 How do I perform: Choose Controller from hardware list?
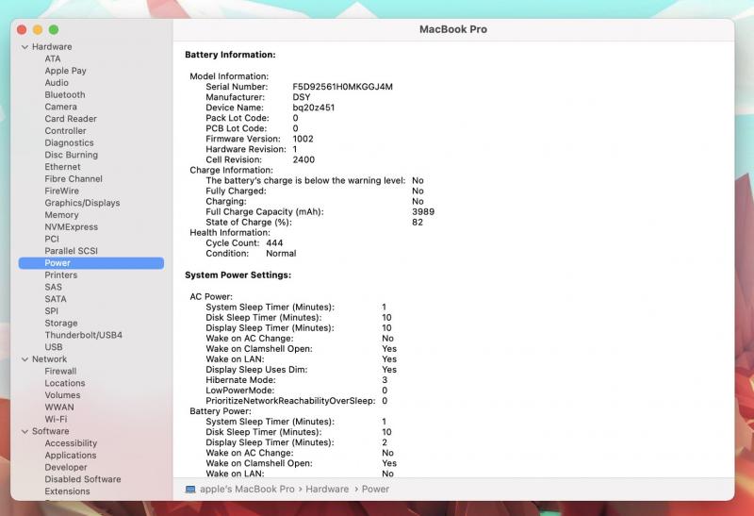tap(65, 131)
